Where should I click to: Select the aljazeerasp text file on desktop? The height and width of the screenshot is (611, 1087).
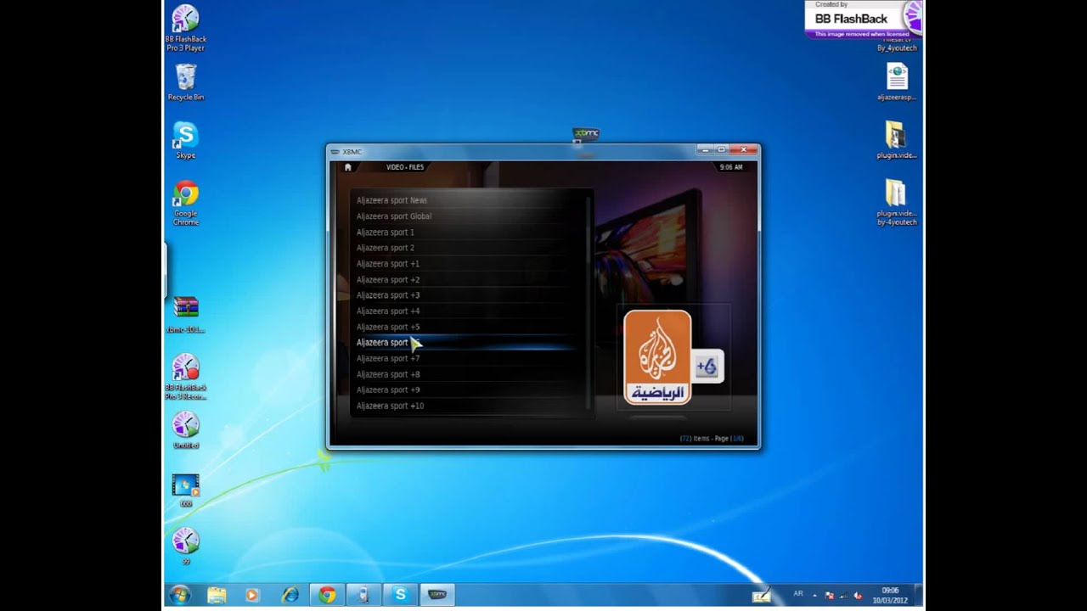pyautogui.click(x=897, y=82)
